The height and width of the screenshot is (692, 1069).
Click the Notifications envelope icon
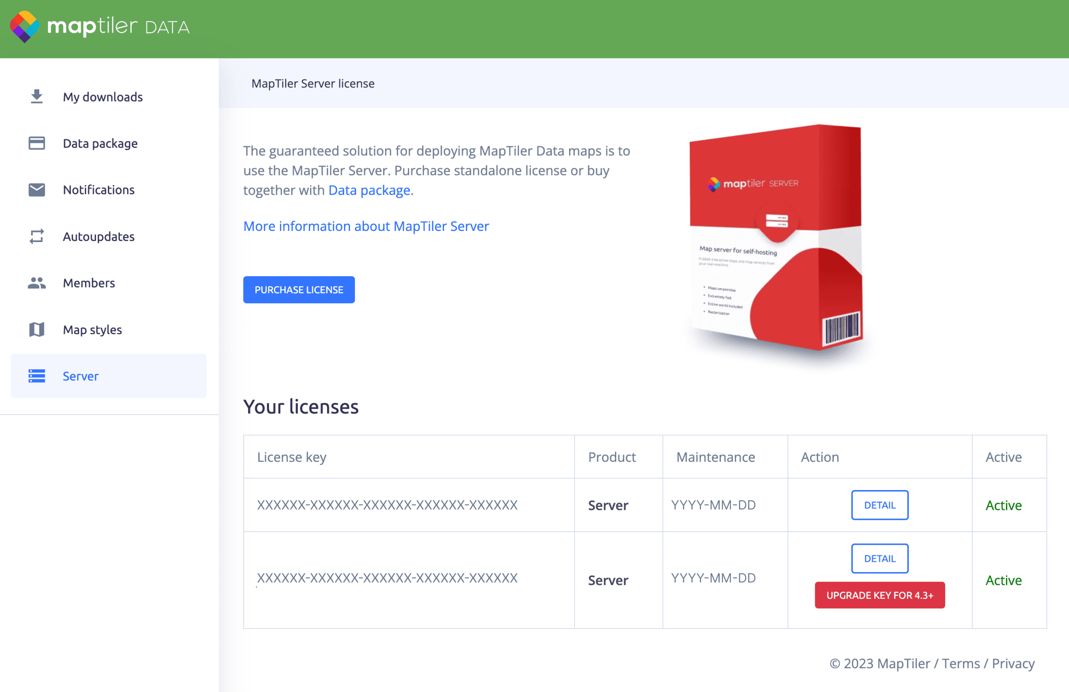pyautogui.click(x=37, y=190)
